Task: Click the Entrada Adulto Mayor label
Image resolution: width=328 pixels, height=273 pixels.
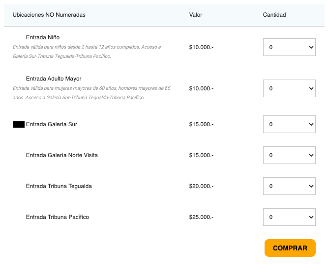Action: (x=54, y=79)
